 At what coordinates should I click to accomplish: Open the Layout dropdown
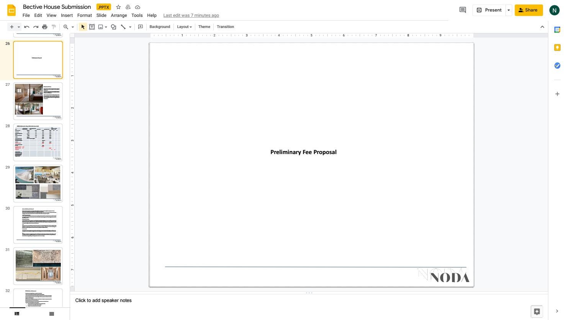point(184,27)
